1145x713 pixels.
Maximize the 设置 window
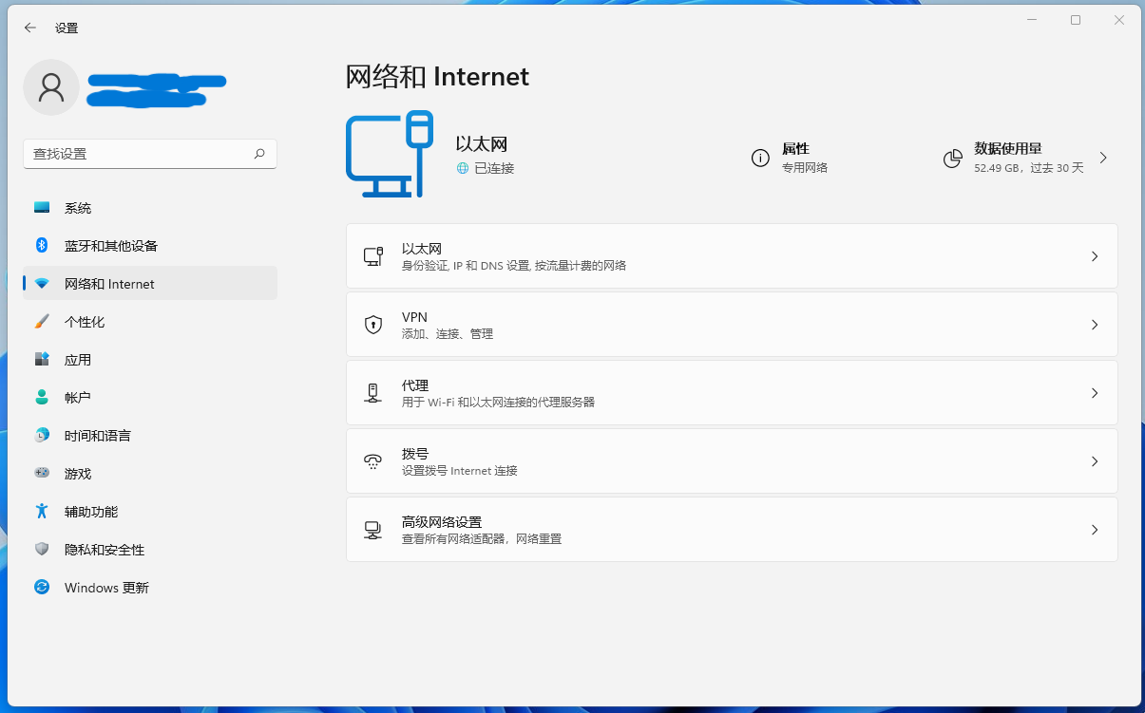point(1076,20)
